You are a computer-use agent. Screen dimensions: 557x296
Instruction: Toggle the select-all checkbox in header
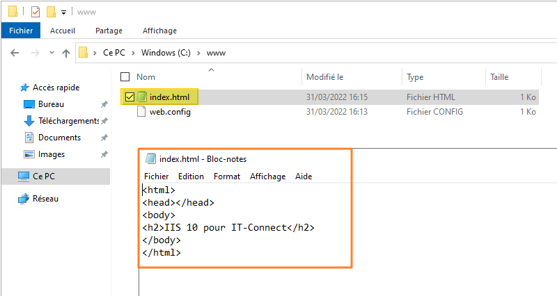(125, 77)
